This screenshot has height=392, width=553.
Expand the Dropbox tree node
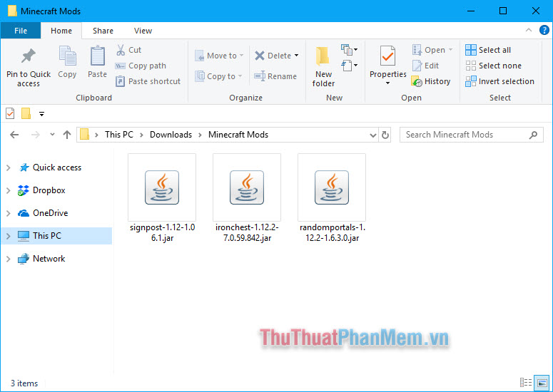tap(9, 190)
